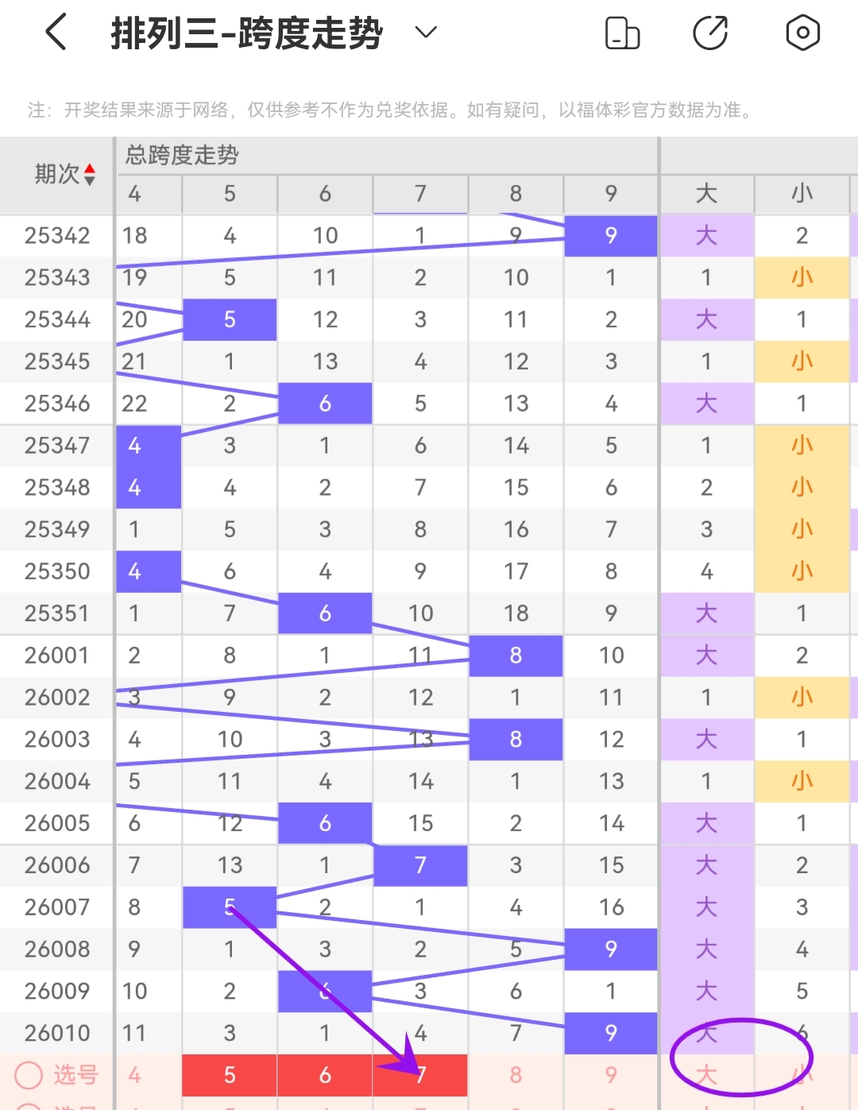Image resolution: width=858 pixels, height=1110 pixels.
Task: Click the 大 column header
Action: [x=706, y=194]
